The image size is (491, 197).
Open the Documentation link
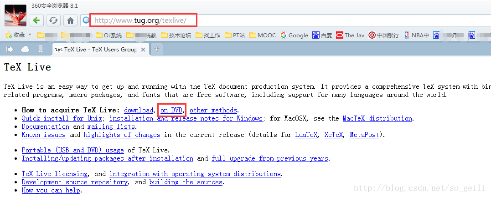click(46, 126)
